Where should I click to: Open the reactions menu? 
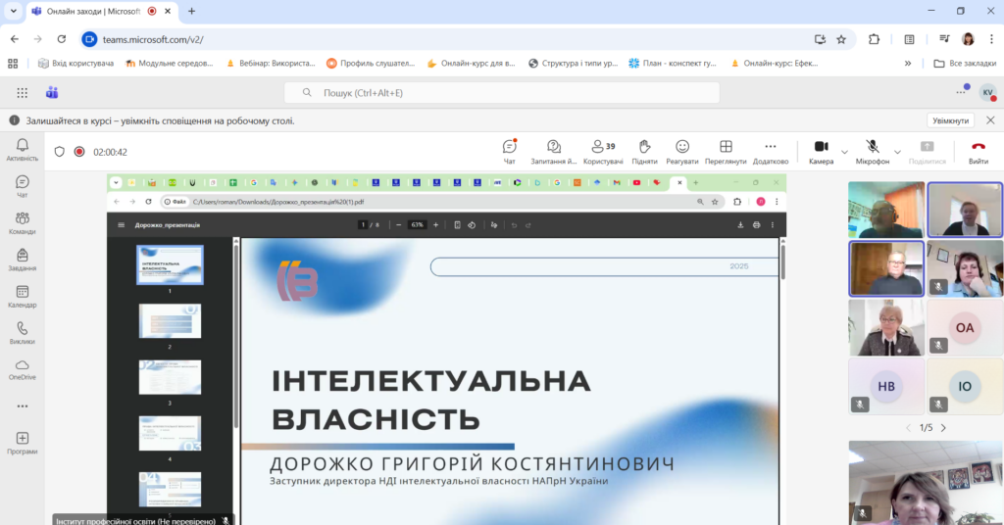pyautogui.click(x=681, y=151)
